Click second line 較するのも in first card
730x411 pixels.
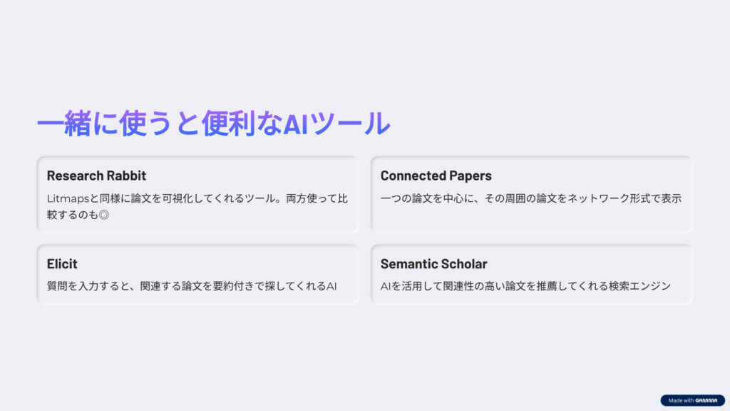pyautogui.click(x=73, y=215)
